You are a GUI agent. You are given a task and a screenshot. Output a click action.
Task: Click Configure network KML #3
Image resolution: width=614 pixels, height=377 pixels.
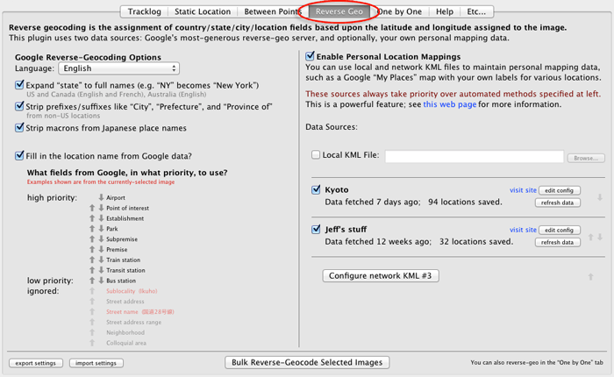point(380,275)
